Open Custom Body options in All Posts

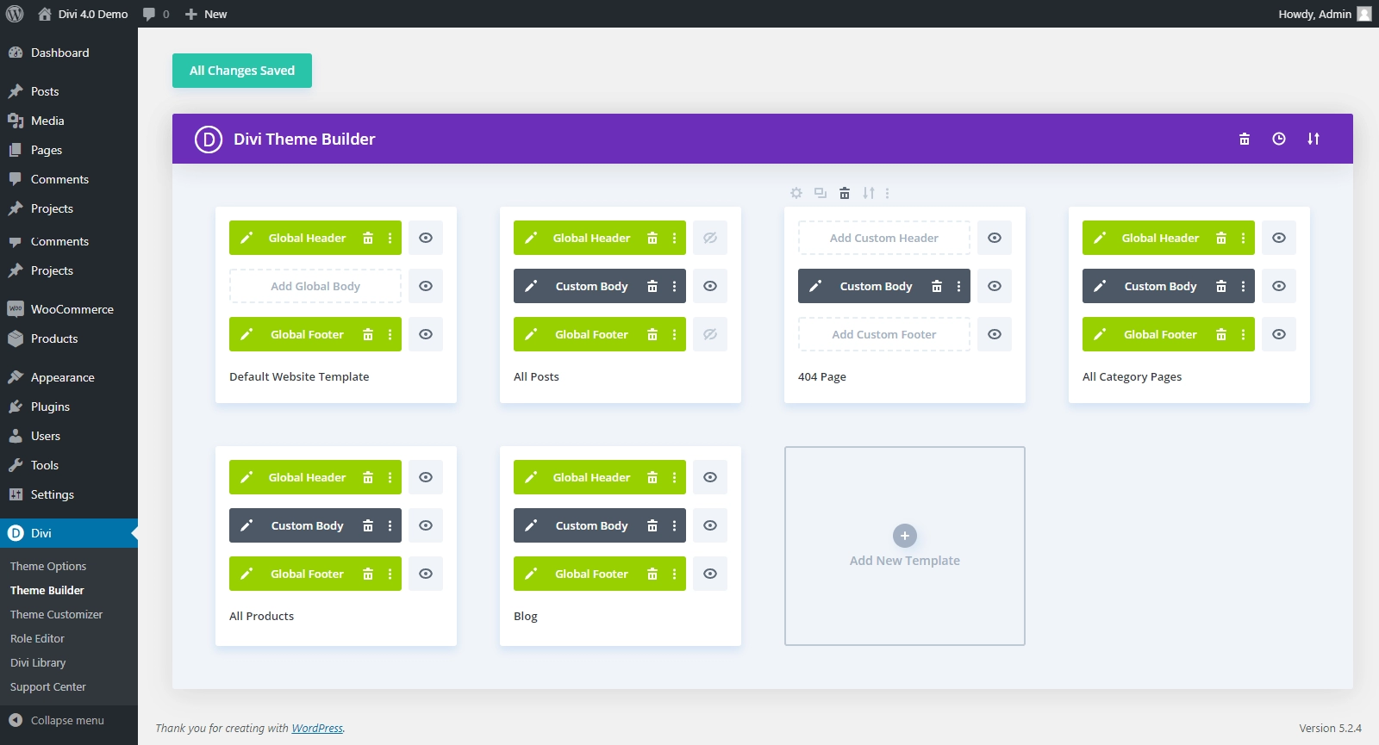click(674, 286)
